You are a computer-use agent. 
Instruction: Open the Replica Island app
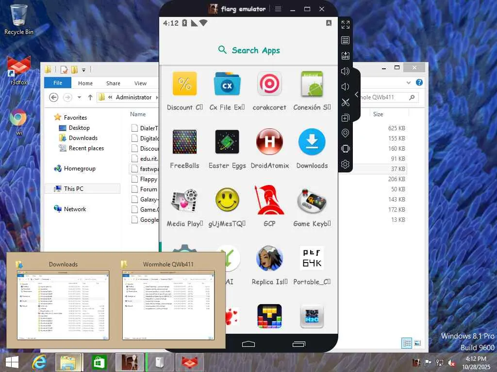(x=269, y=265)
